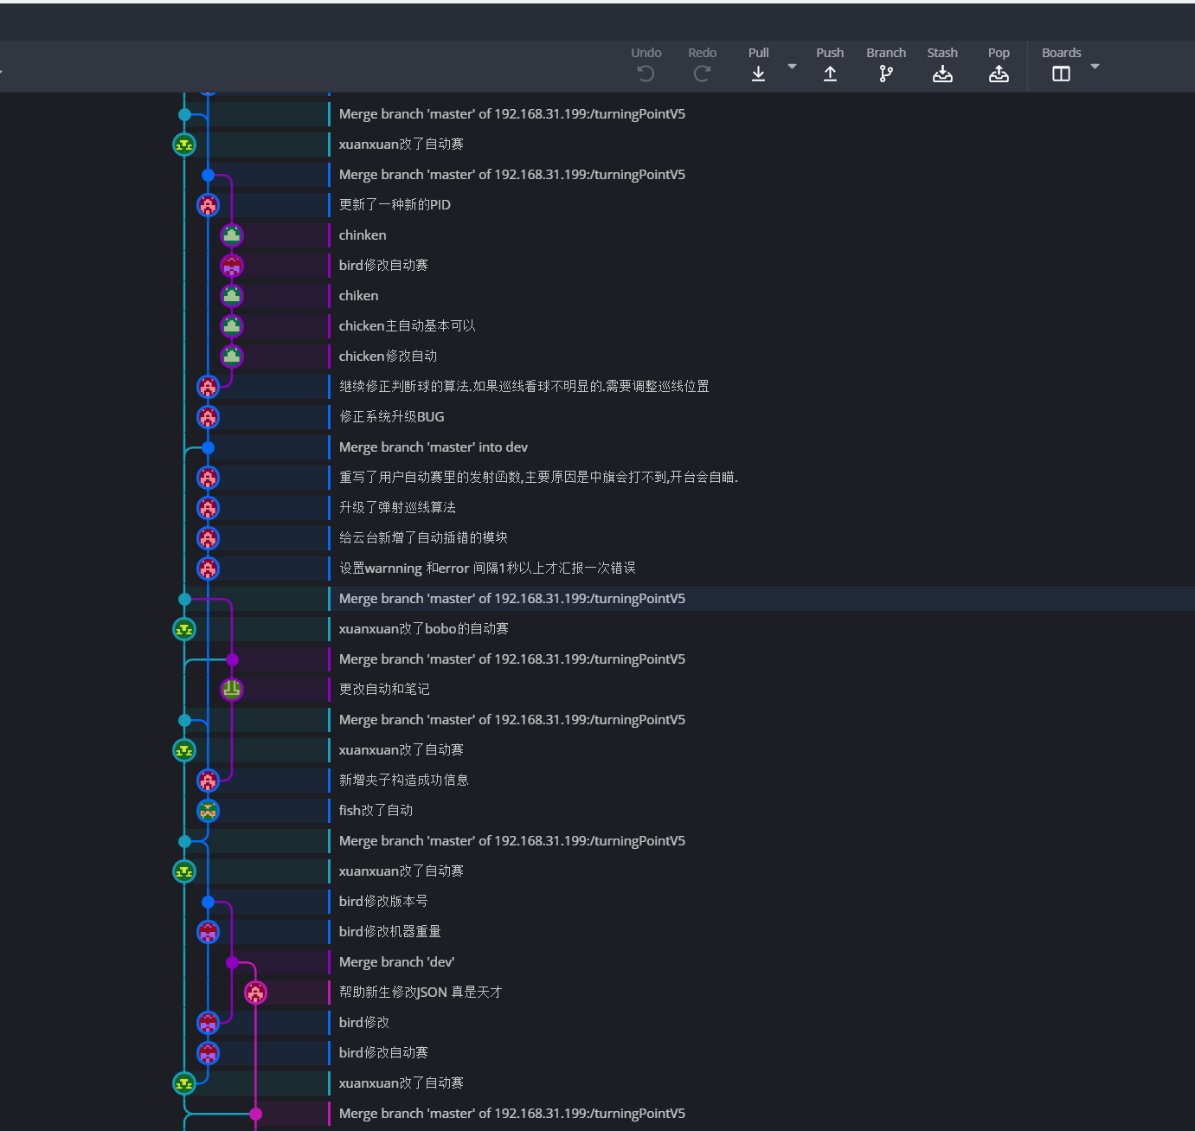The height and width of the screenshot is (1131, 1195).
Task: Click the Stash toolbar icon
Action: [942, 74]
